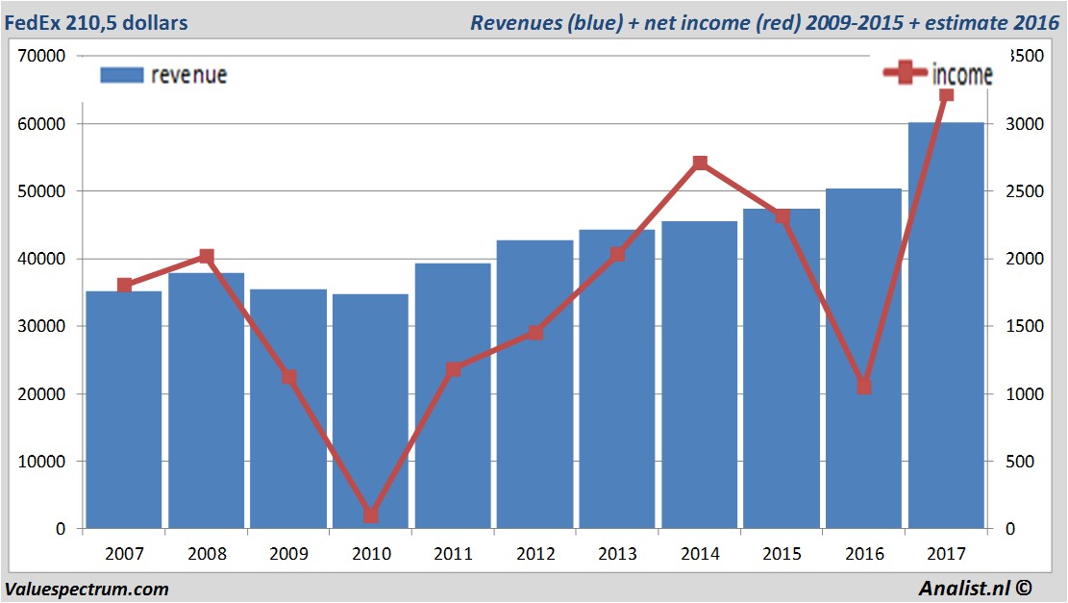Click the 50000 left axis value
1068x603 pixels.
(41, 190)
